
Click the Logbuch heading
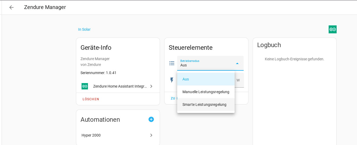pyautogui.click(x=269, y=45)
